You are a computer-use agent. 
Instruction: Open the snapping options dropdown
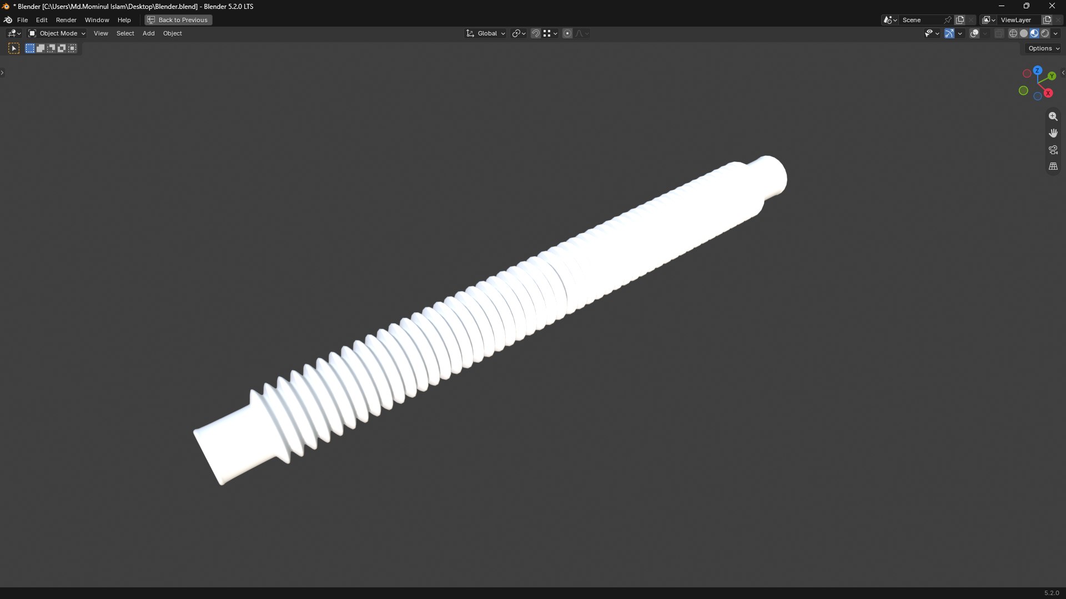click(x=550, y=34)
